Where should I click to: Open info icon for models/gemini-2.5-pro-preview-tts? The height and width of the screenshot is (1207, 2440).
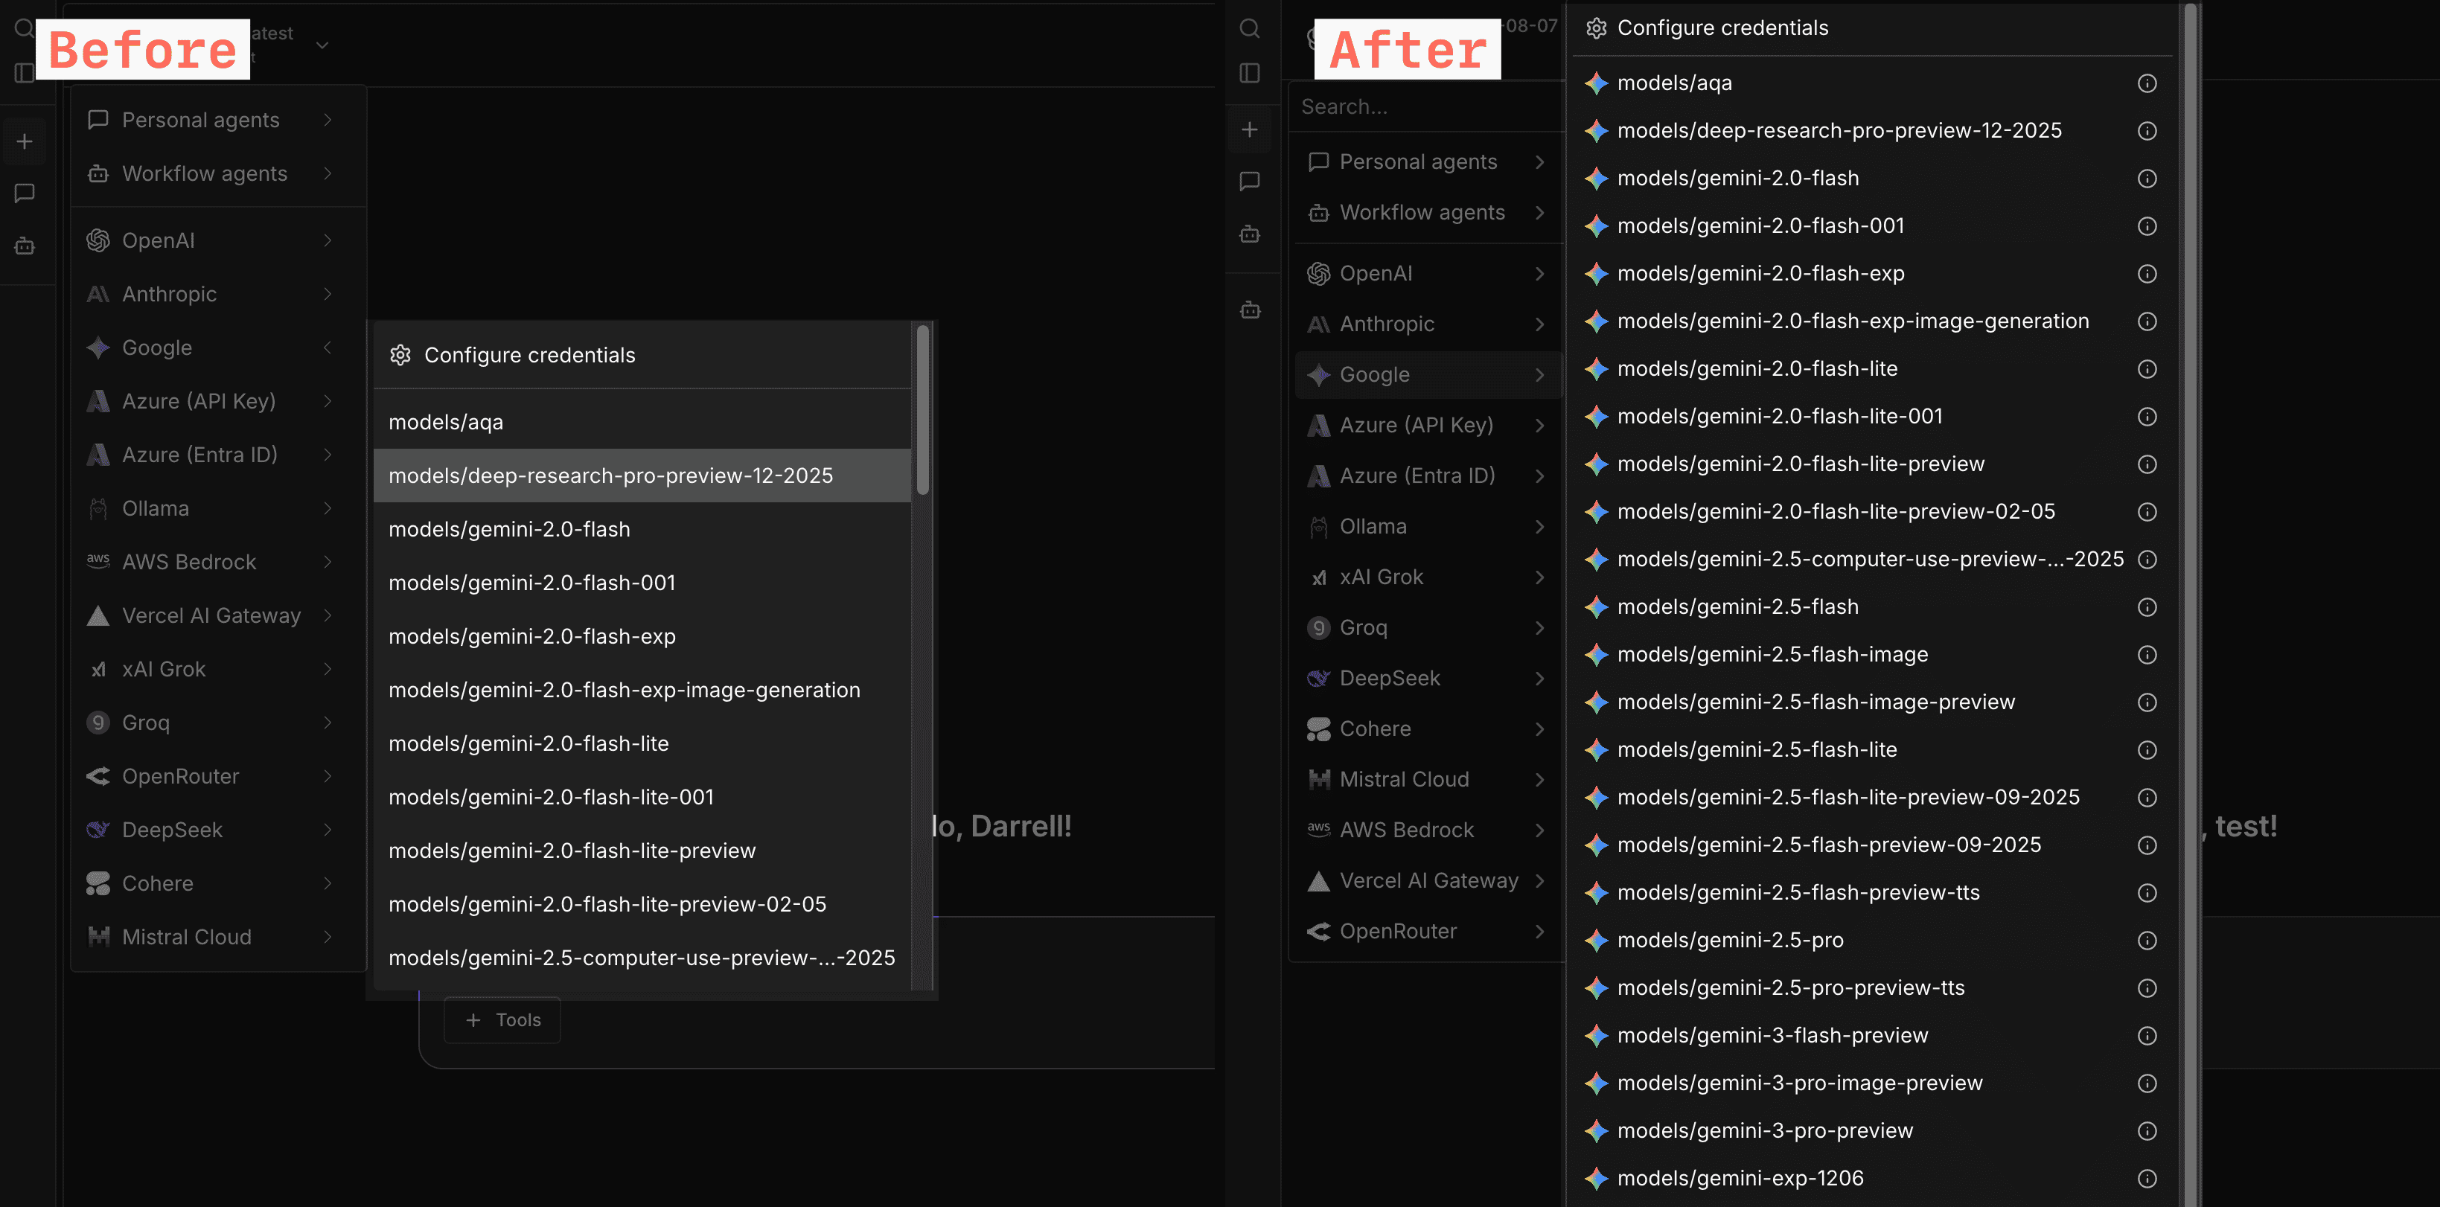[x=2147, y=988]
